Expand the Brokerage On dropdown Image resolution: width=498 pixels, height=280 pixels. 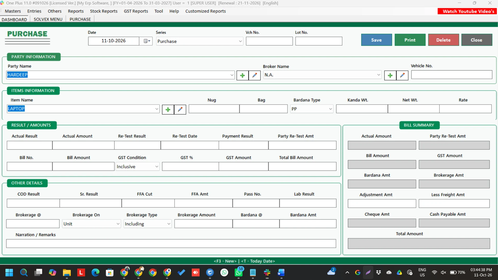click(118, 224)
